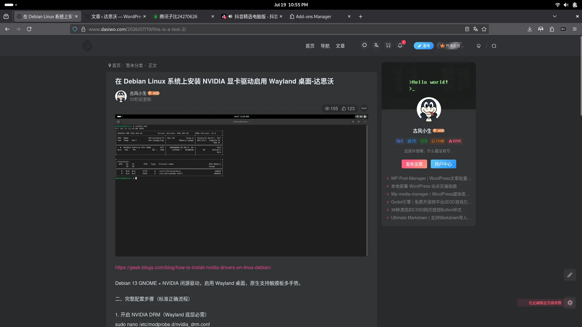This screenshot has width=582, height=327.
Task: Open 古风小生 author name under article title
Action: point(138,93)
